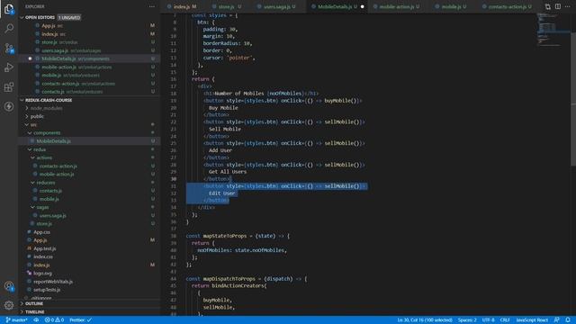
Task: Open App.test.js in file tree
Action: [x=89, y=248]
